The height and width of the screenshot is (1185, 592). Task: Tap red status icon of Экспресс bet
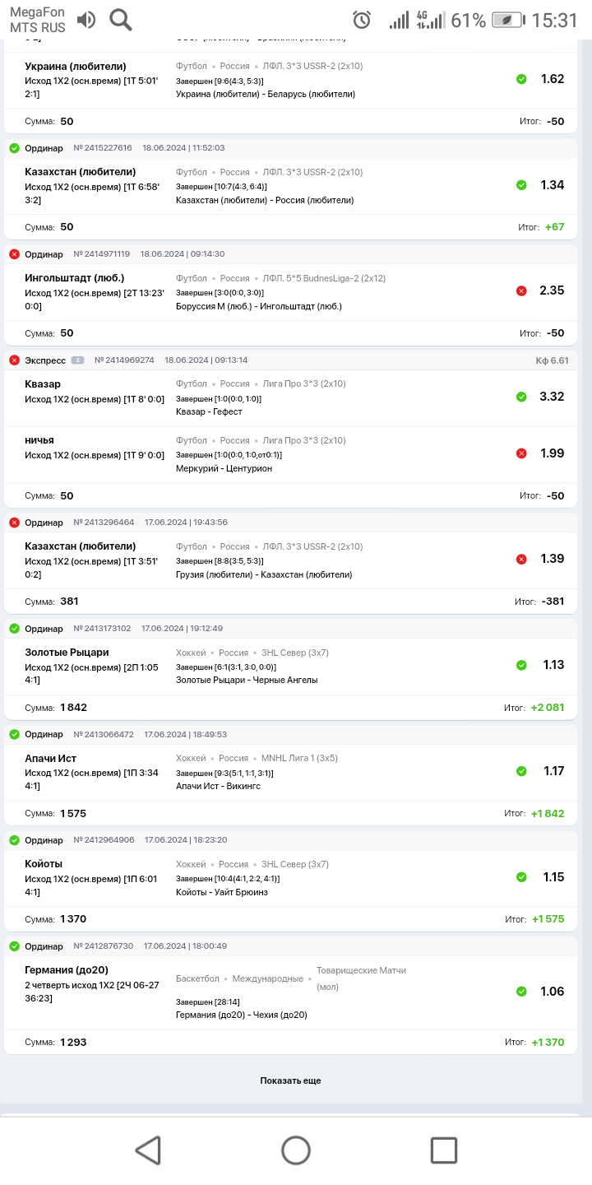14,360
